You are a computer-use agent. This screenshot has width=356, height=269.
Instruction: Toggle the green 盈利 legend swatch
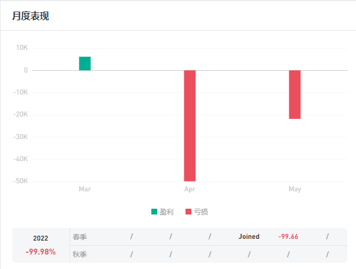click(x=154, y=212)
